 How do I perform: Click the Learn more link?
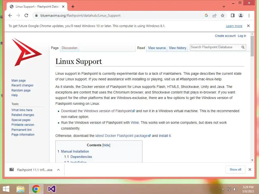[234, 26]
